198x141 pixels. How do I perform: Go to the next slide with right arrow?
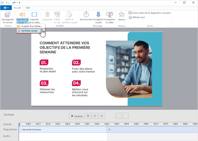point(102,116)
